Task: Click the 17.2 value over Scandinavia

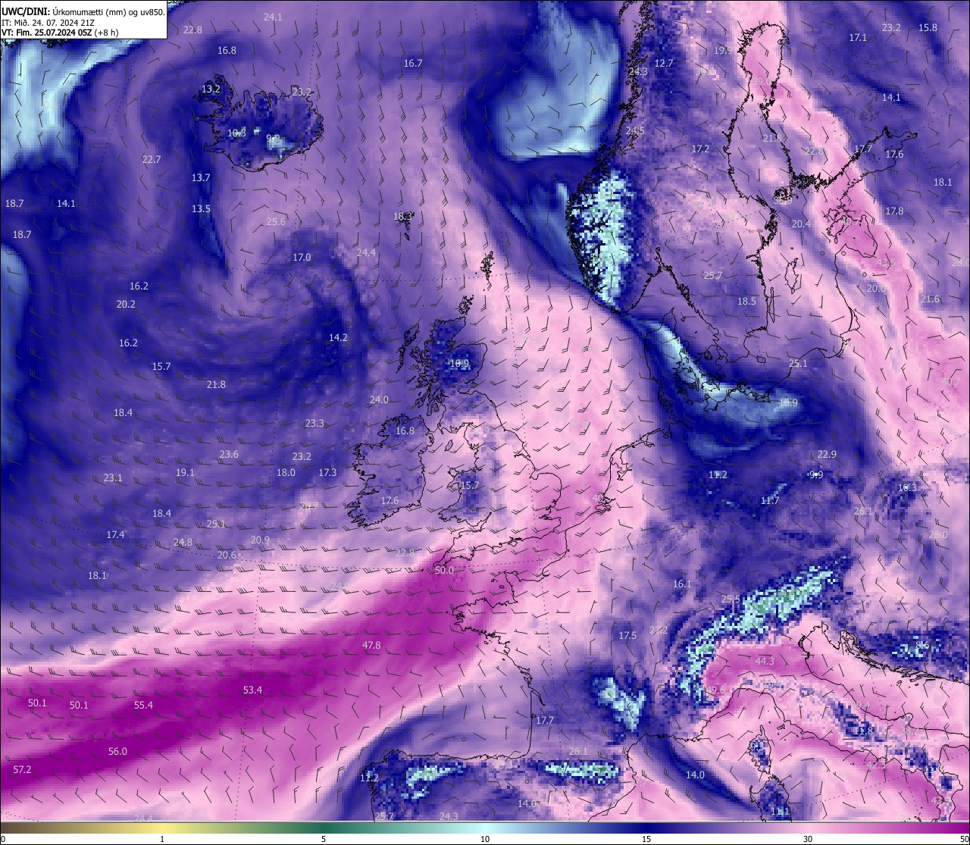Action: [700, 149]
